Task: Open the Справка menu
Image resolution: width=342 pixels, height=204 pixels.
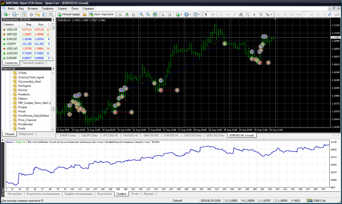Action: coord(88,9)
